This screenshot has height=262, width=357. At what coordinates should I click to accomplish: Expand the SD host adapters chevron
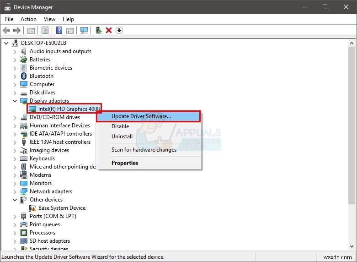pyautogui.click(x=15, y=241)
